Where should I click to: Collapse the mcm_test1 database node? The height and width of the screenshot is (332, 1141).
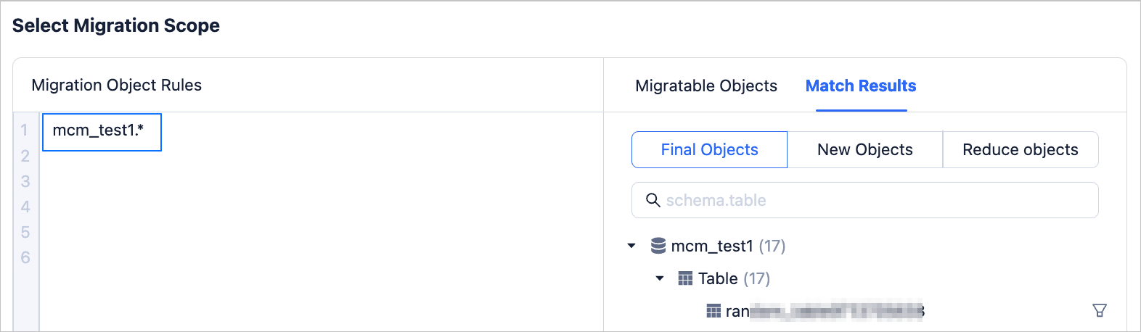(631, 246)
